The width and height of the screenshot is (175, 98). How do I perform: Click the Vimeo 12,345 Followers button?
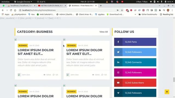(x=135, y=93)
